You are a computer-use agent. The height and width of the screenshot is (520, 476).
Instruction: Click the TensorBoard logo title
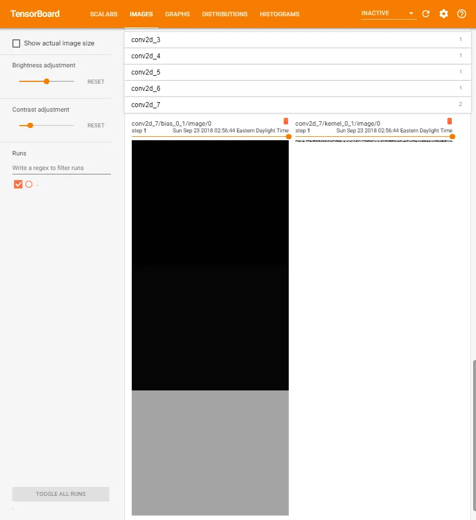[35, 13]
